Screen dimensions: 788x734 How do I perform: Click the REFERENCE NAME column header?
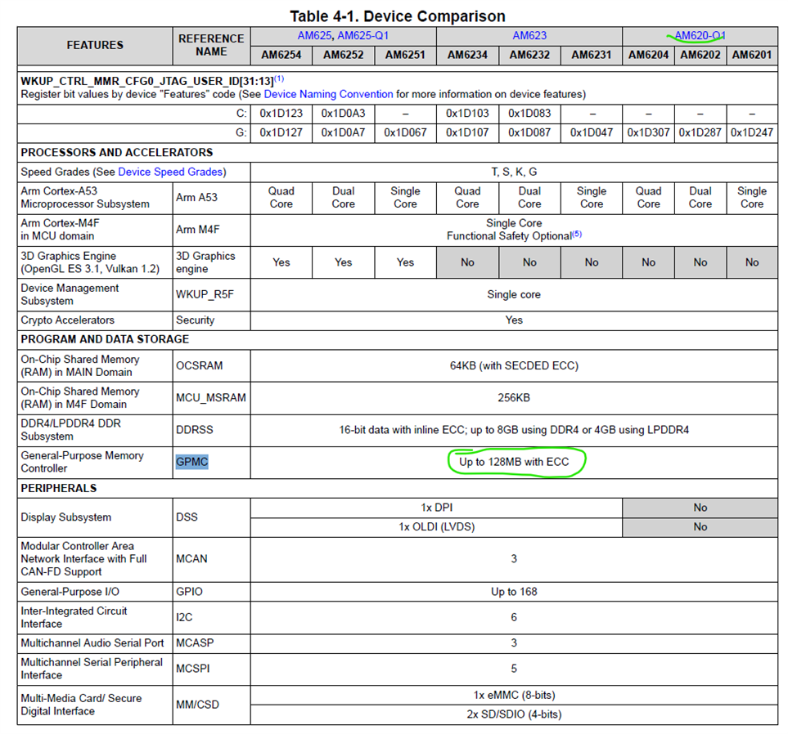click(211, 45)
